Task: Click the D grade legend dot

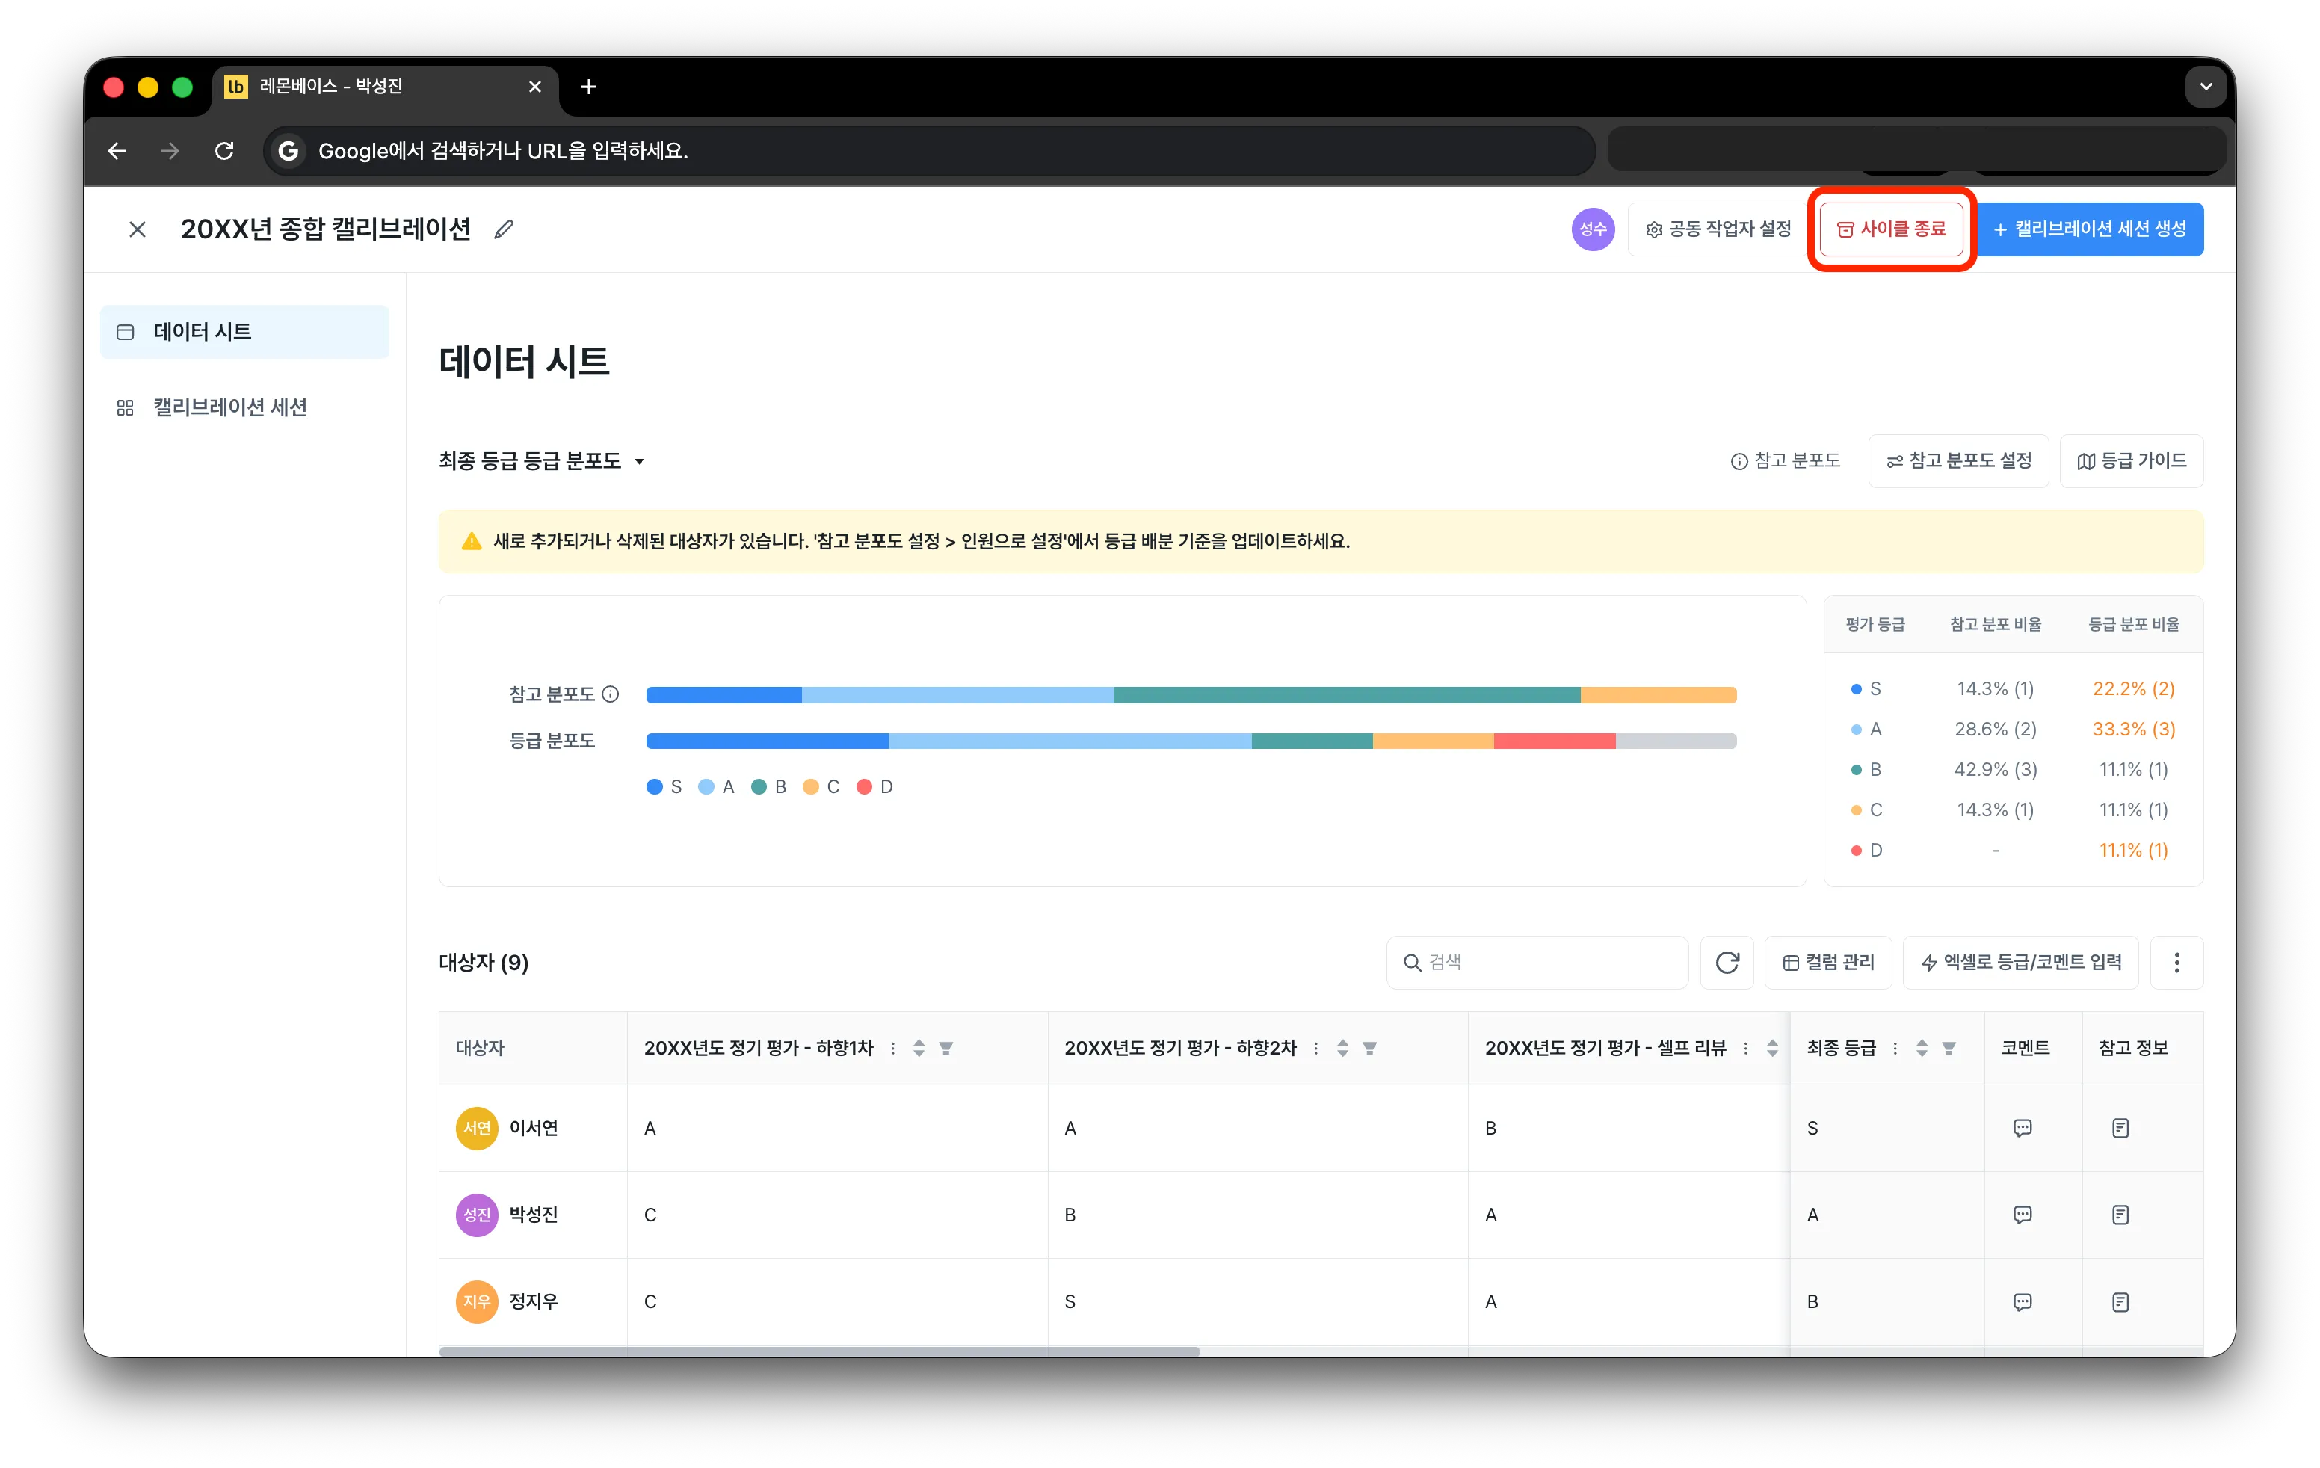Action: click(x=864, y=787)
